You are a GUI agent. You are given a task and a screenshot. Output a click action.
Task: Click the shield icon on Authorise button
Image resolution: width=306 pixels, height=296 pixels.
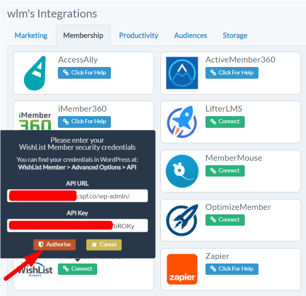coord(40,244)
